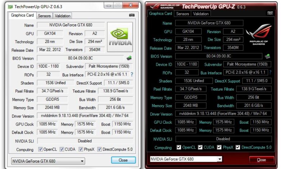Click the Name field in white window
Viewport: 281px width, 169px height.
coord(71,25)
